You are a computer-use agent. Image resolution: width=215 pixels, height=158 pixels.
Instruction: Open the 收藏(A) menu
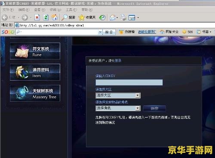coord(55,10)
